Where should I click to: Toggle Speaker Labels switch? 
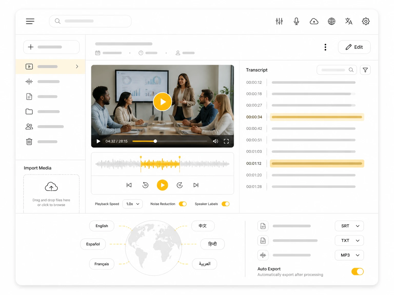[x=225, y=204]
